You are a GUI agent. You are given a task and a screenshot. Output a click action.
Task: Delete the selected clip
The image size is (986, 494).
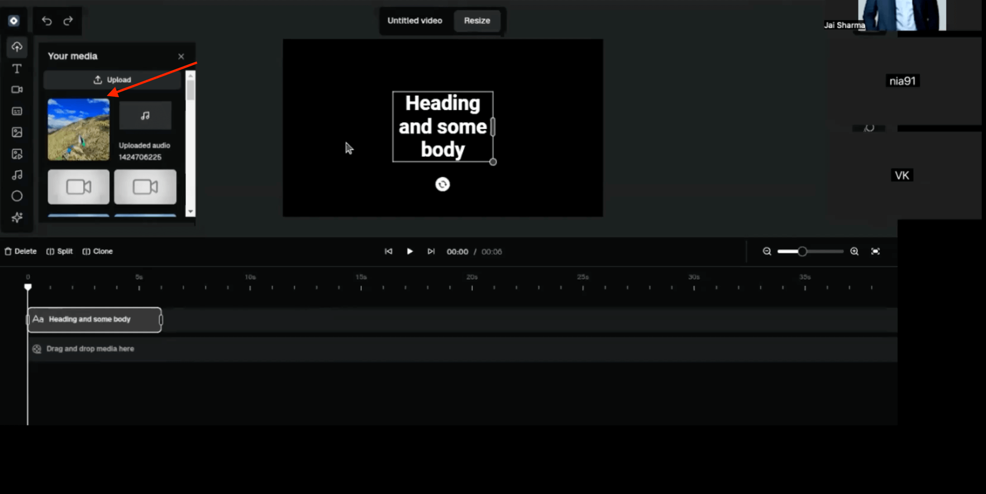pyautogui.click(x=21, y=251)
